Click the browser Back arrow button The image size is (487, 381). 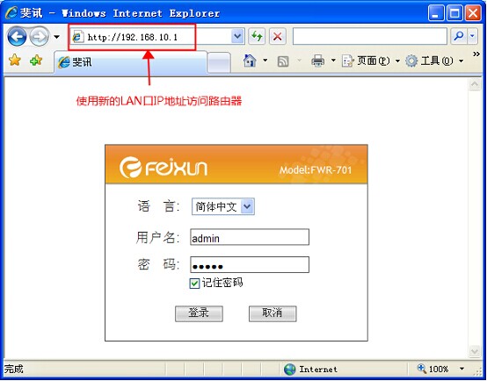pos(17,37)
